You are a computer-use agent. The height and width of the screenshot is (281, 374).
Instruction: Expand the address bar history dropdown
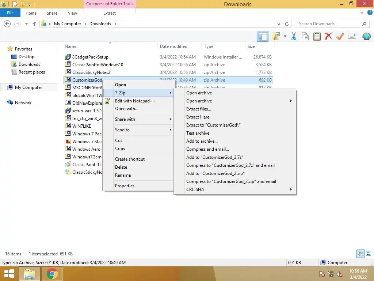(279, 24)
